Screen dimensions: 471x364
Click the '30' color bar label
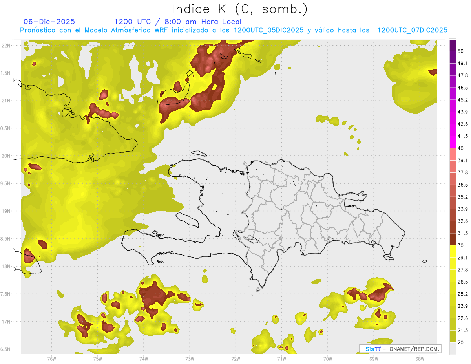(x=461, y=245)
